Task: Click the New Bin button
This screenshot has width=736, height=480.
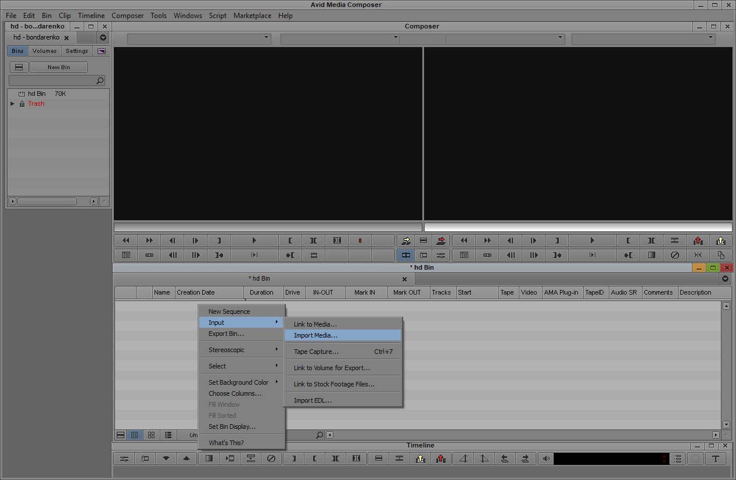Action: pos(59,67)
